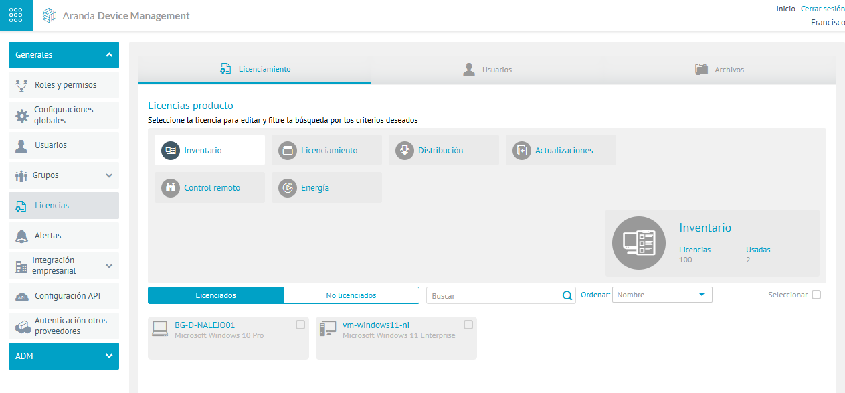The image size is (845, 393).
Task: Click the Control remoto binoculars icon
Action: (x=171, y=188)
